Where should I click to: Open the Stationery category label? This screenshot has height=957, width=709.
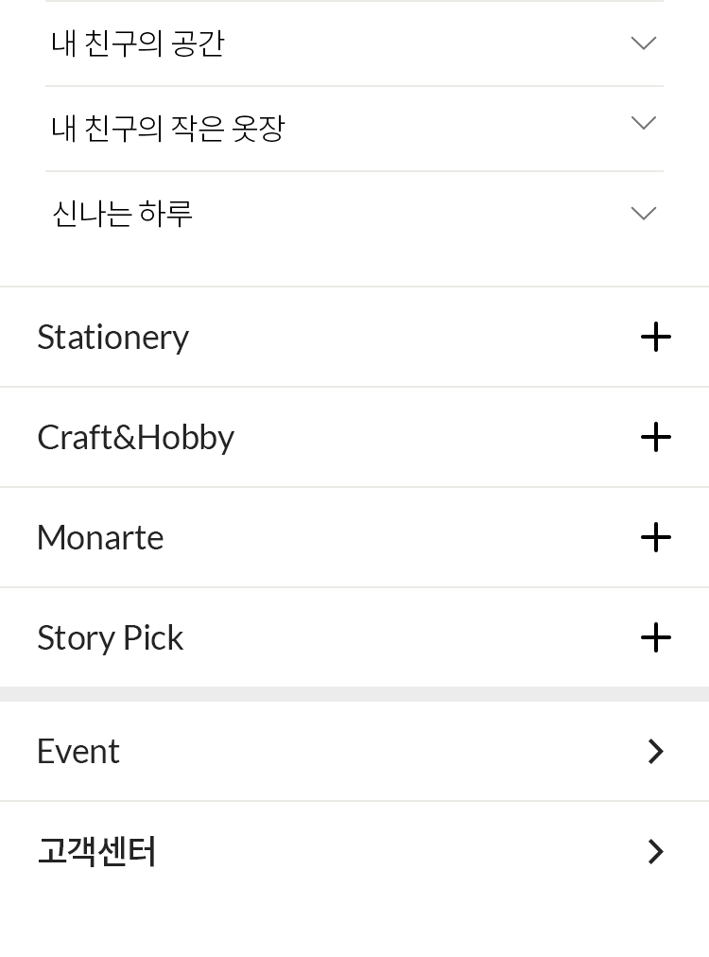[112, 337]
